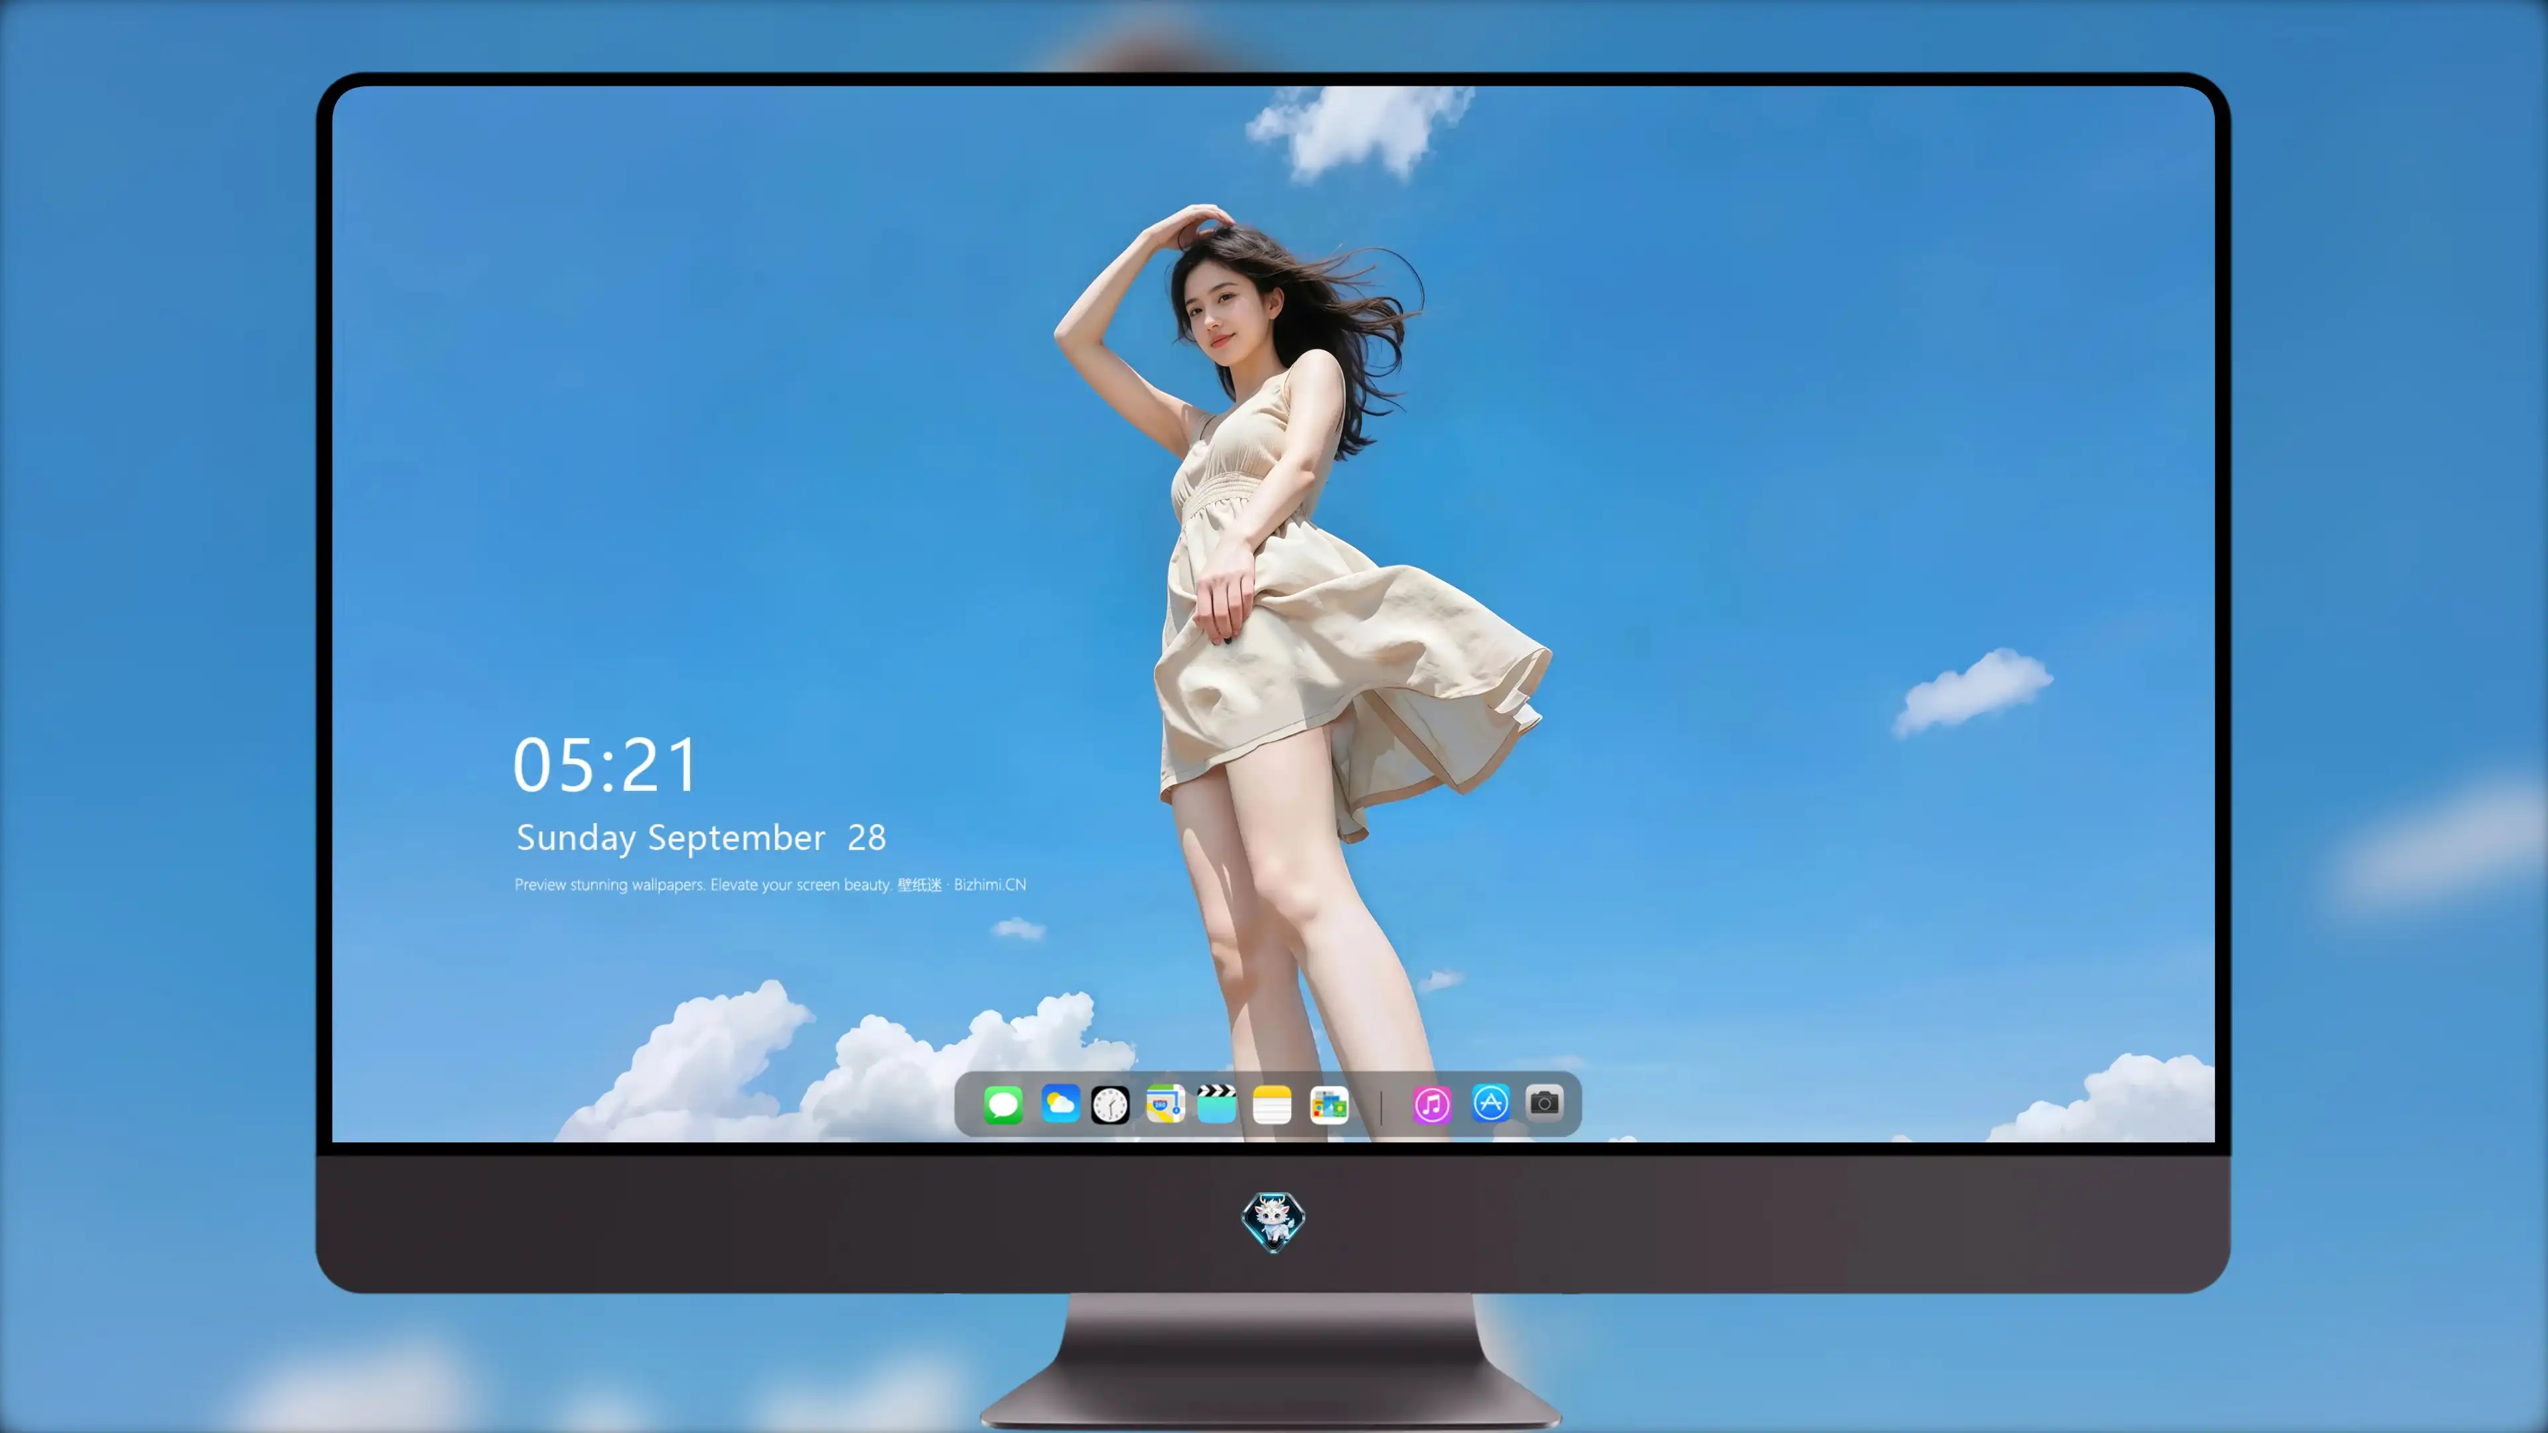2548x1433 pixels.
Task: Open the Maps app in the dock
Action: [x=1165, y=1104]
